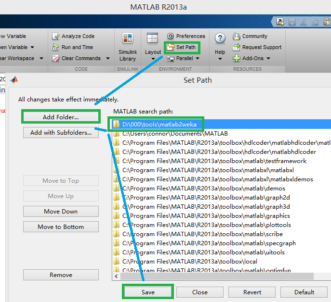Click the Cut scissors icon in quick access toolbar

(304, 22)
